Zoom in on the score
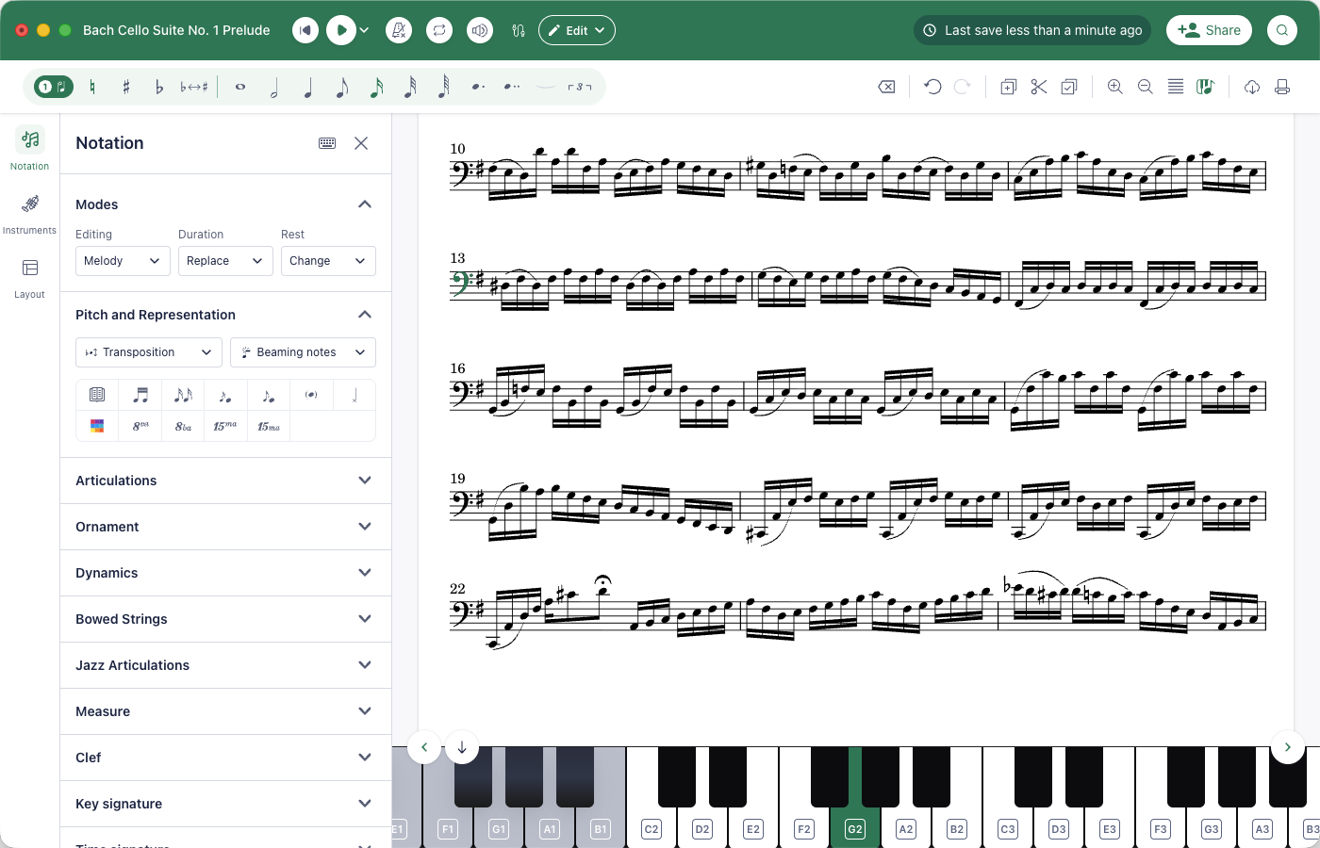 [1114, 87]
